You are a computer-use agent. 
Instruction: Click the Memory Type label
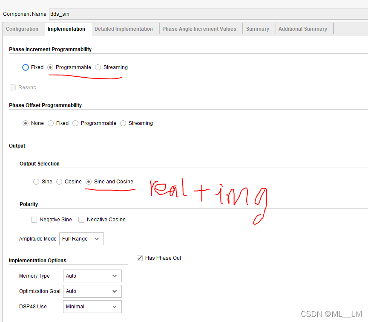(x=34, y=276)
